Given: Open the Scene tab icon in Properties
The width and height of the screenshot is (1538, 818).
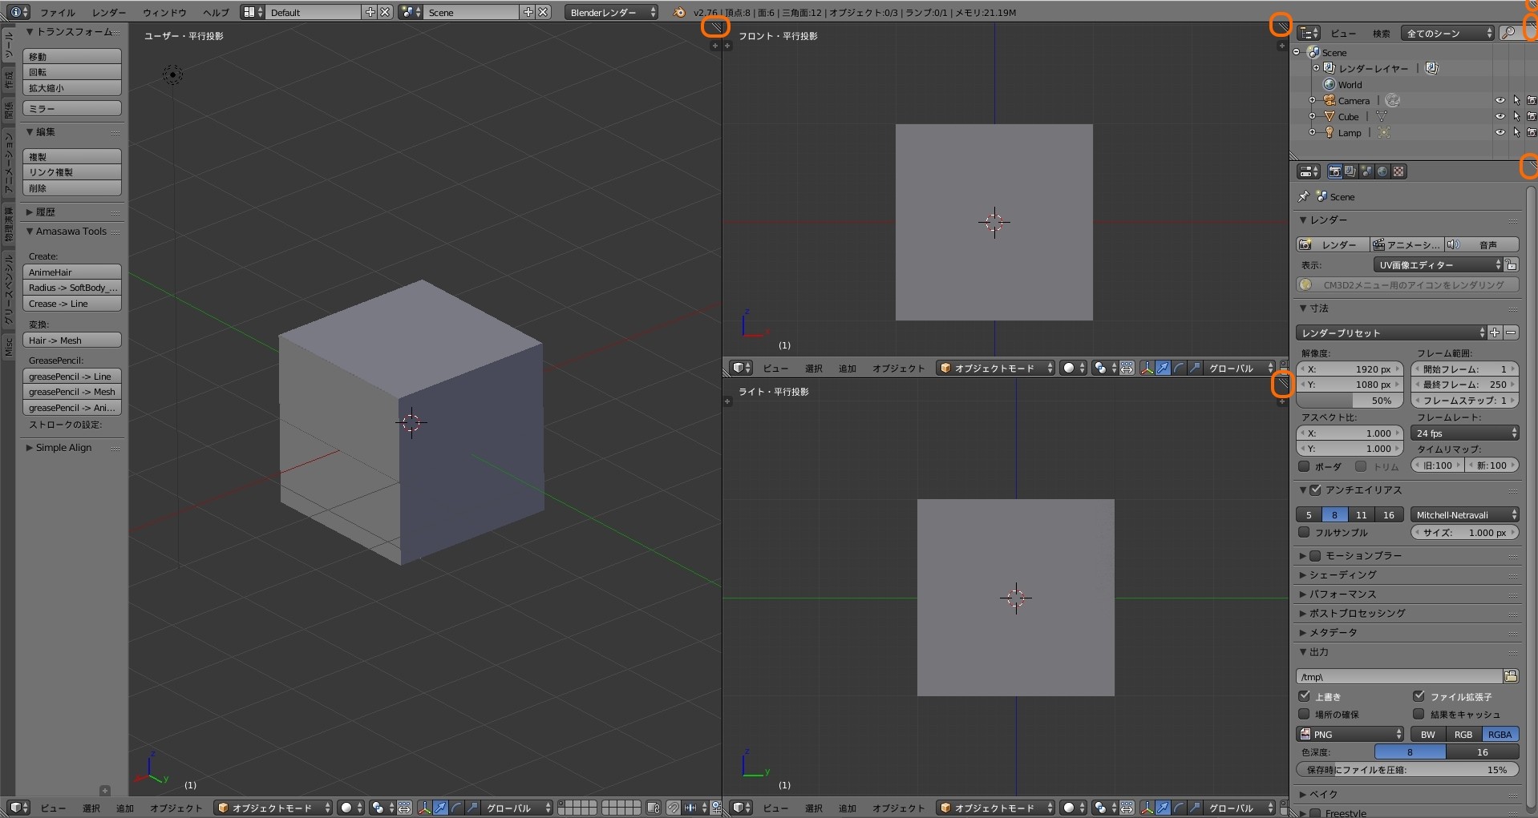Looking at the screenshot, I should point(1366,171).
